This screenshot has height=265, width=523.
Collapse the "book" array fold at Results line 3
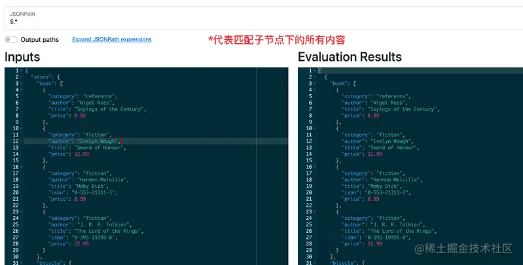pos(315,83)
